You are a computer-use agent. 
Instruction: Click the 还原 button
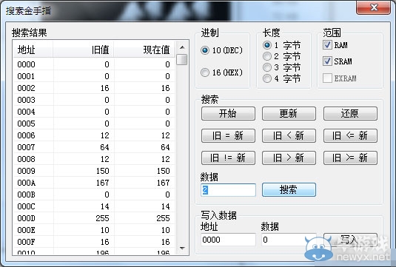tap(350, 113)
